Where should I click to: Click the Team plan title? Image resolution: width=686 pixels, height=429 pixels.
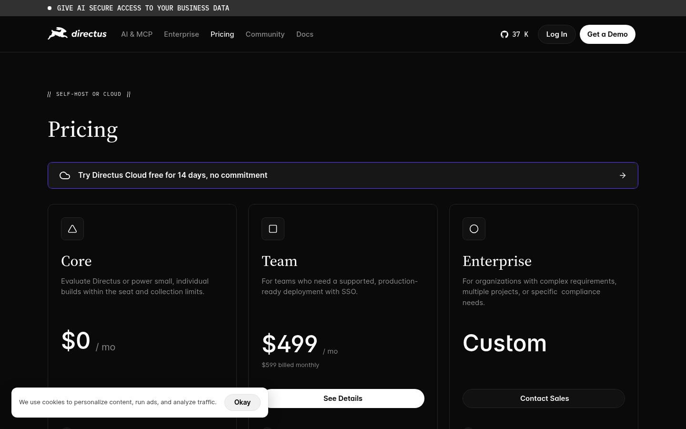(x=280, y=261)
